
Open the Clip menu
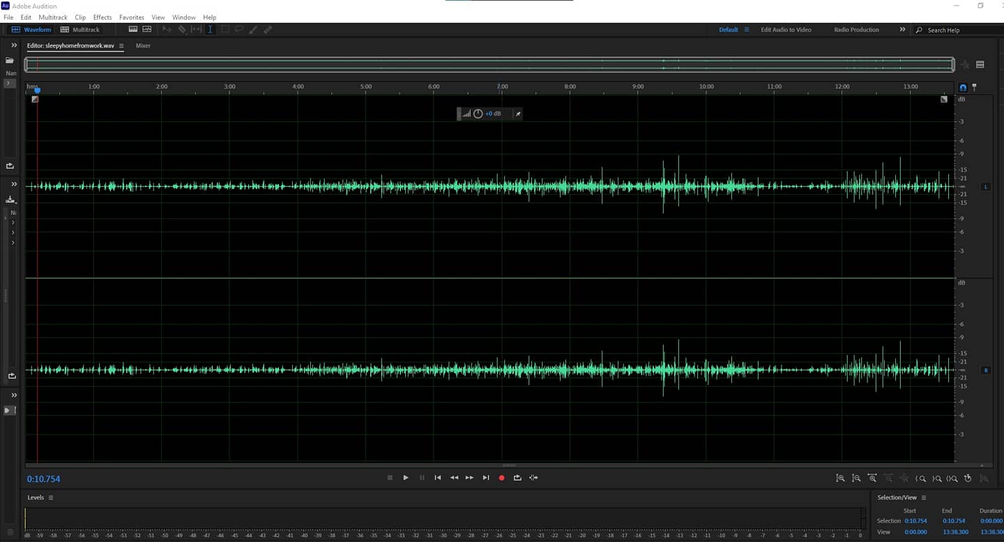80,17
